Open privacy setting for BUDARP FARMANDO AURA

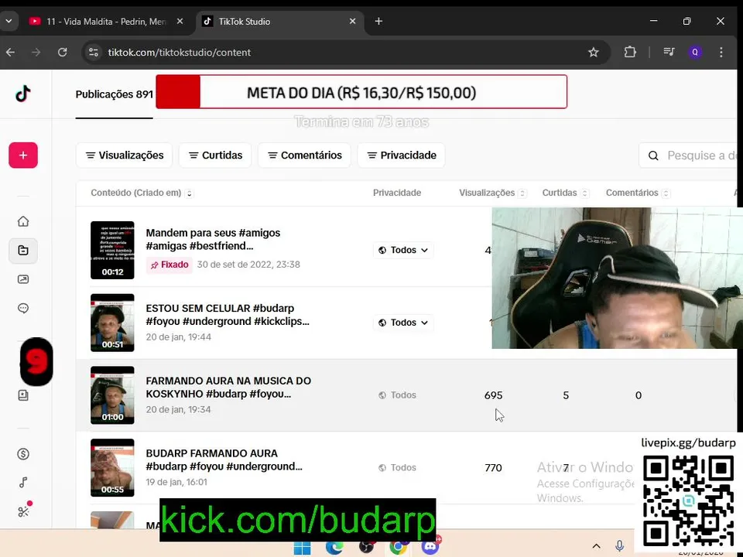[x=397, y=467]
